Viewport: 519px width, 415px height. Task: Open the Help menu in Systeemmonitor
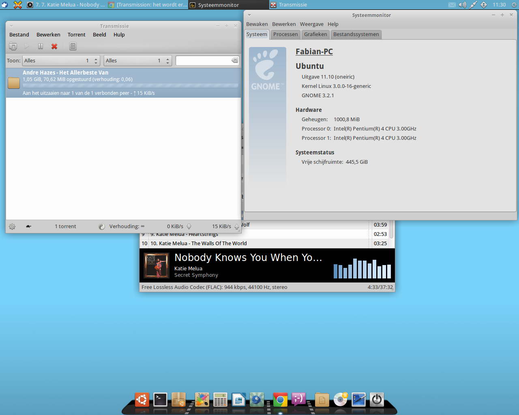[x=333, y=24]
